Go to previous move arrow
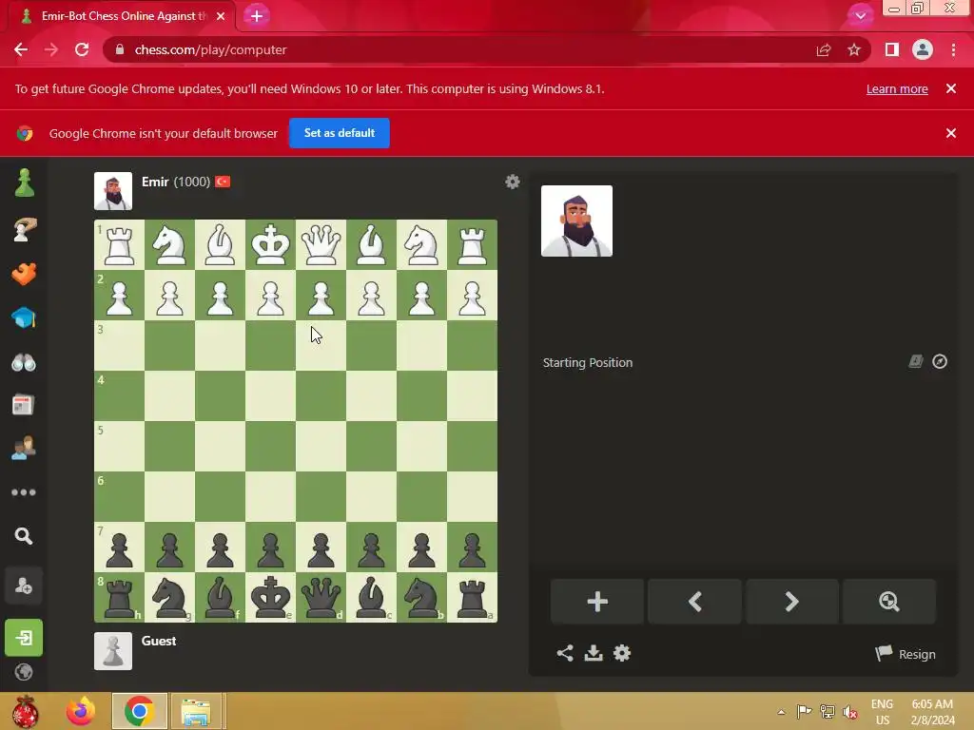974x730 pixels. click(694, 601)
